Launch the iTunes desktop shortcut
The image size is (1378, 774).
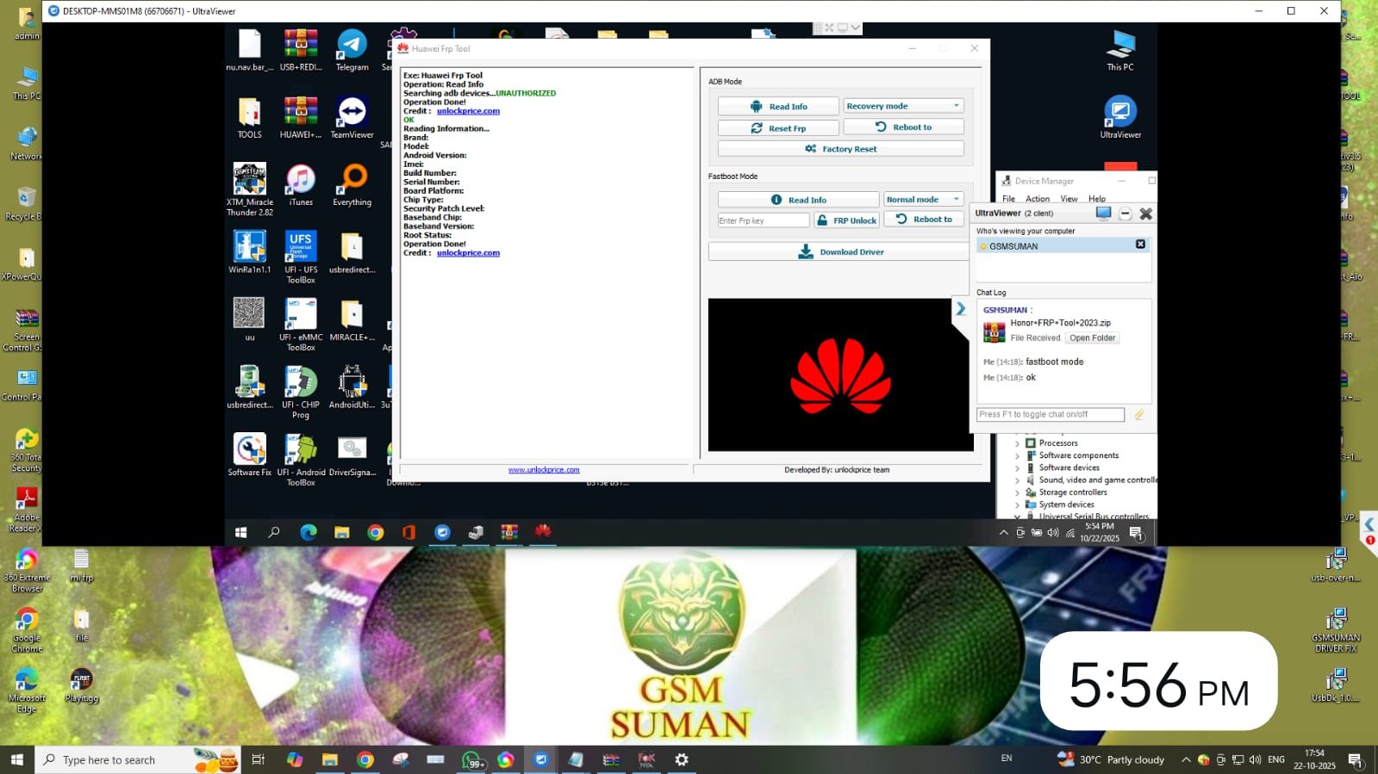[301, 180]
